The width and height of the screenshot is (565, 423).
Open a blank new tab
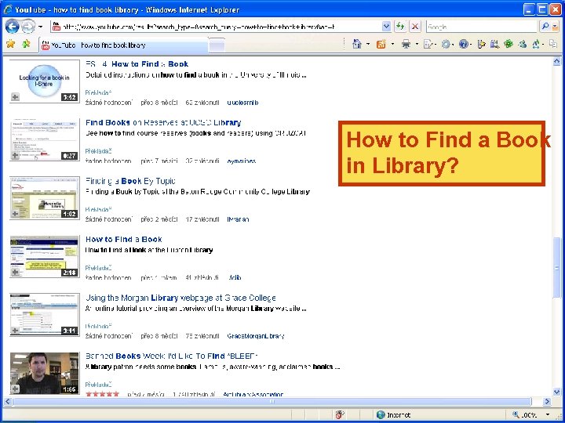(x=217, y=45)
